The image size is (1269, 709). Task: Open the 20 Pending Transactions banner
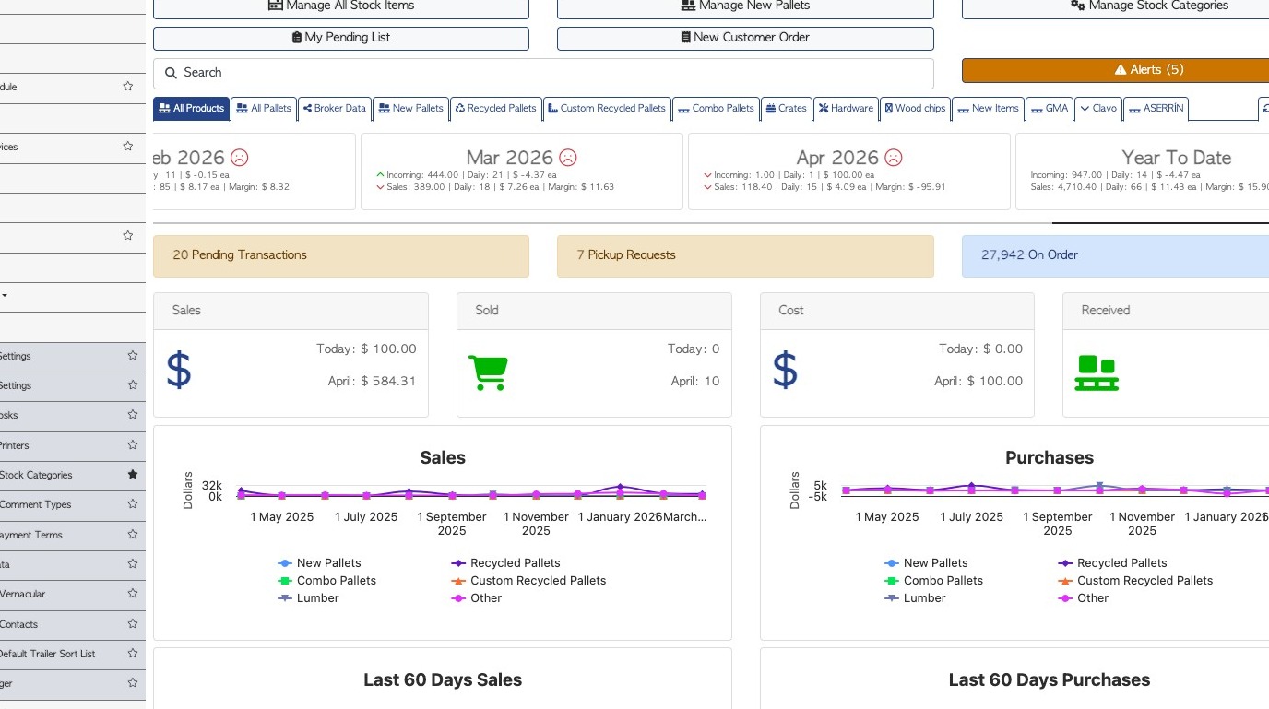340,255
